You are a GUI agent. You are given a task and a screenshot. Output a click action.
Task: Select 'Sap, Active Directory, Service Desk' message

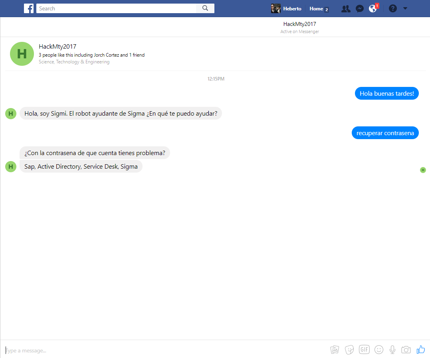[x=81, y=166]
